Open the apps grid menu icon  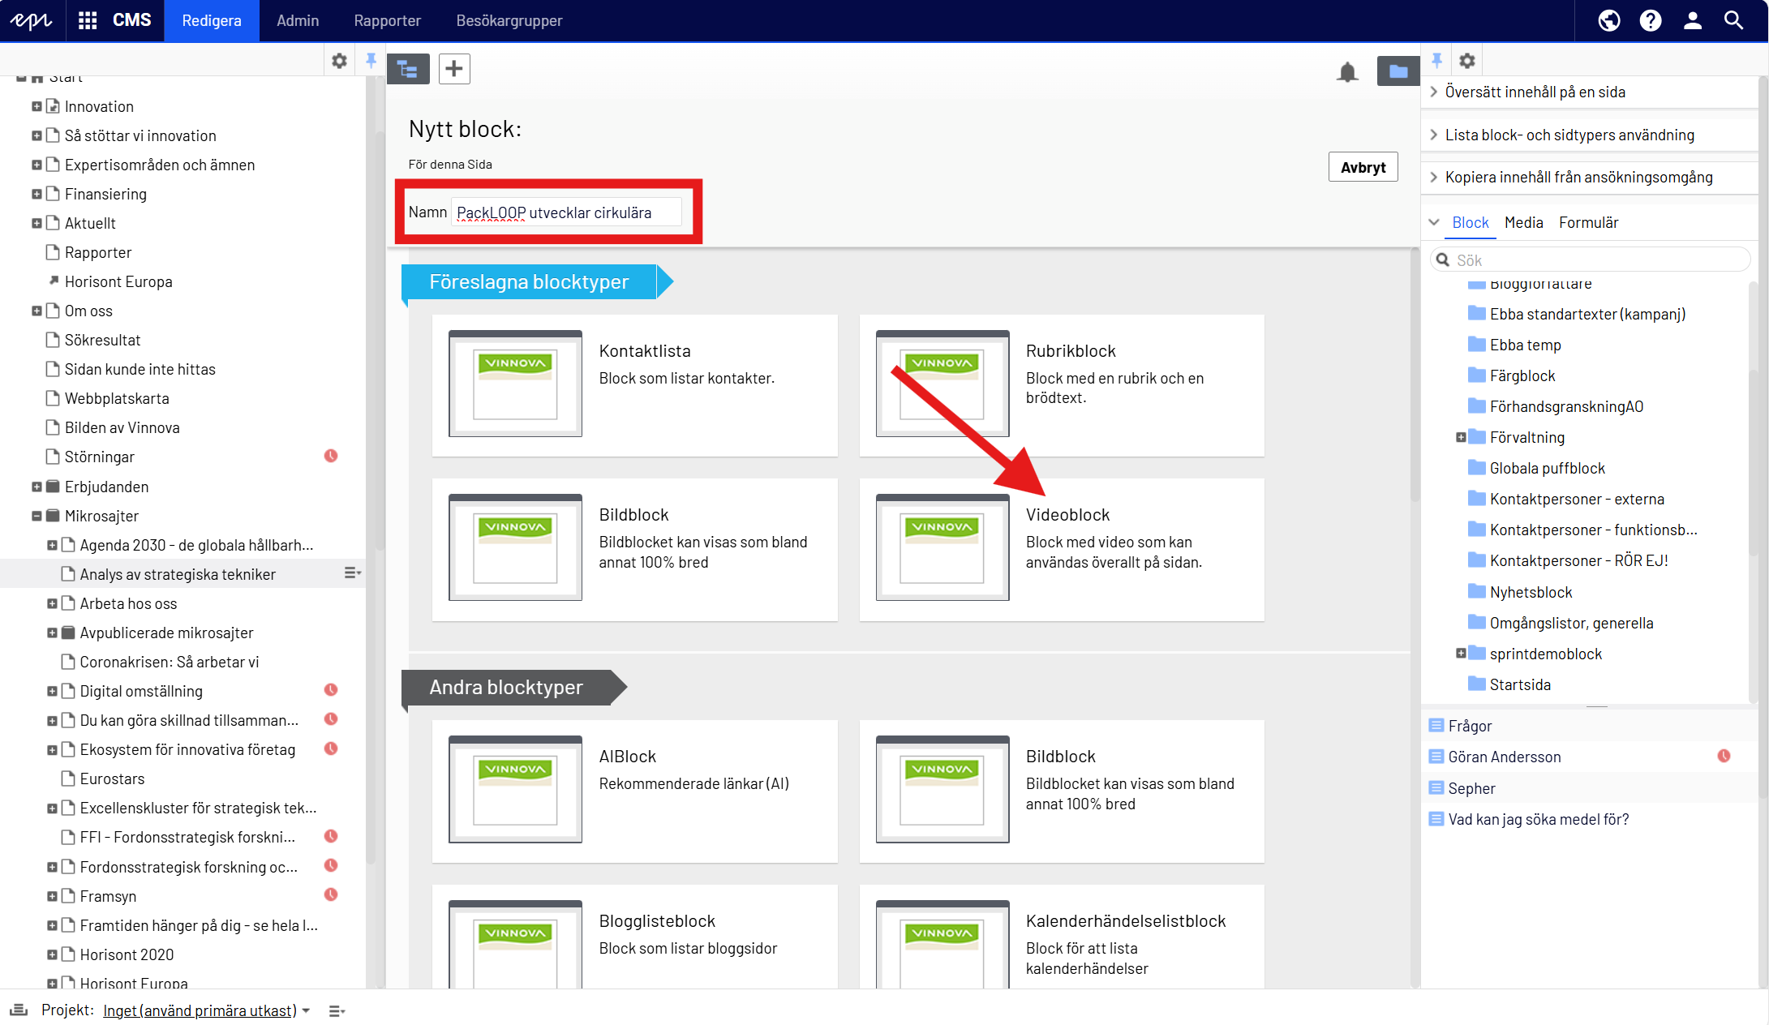[x=88, y=20]
